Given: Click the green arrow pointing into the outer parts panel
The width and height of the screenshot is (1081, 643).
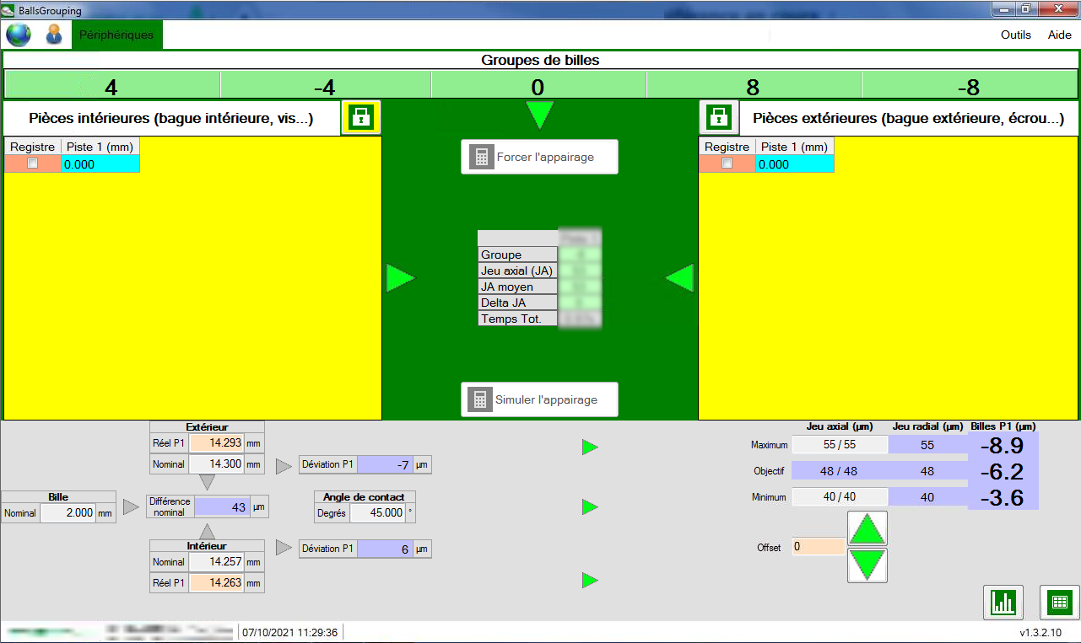Looking at the screenshot, I should [681, 277].
